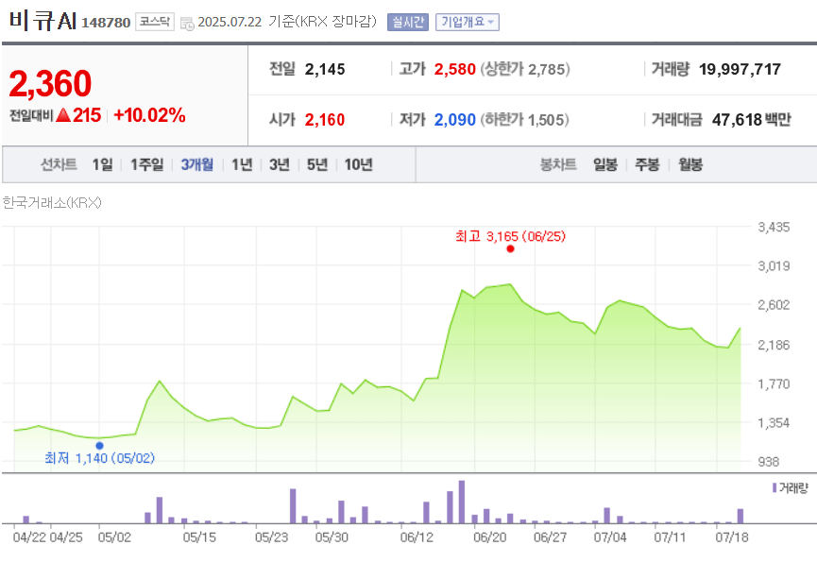Click the 최저 1,140 low marker dot
This screenshot has height=562, width=817.
(98, 444)
